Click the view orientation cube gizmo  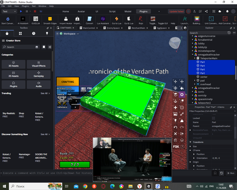[x=174, y=43]
